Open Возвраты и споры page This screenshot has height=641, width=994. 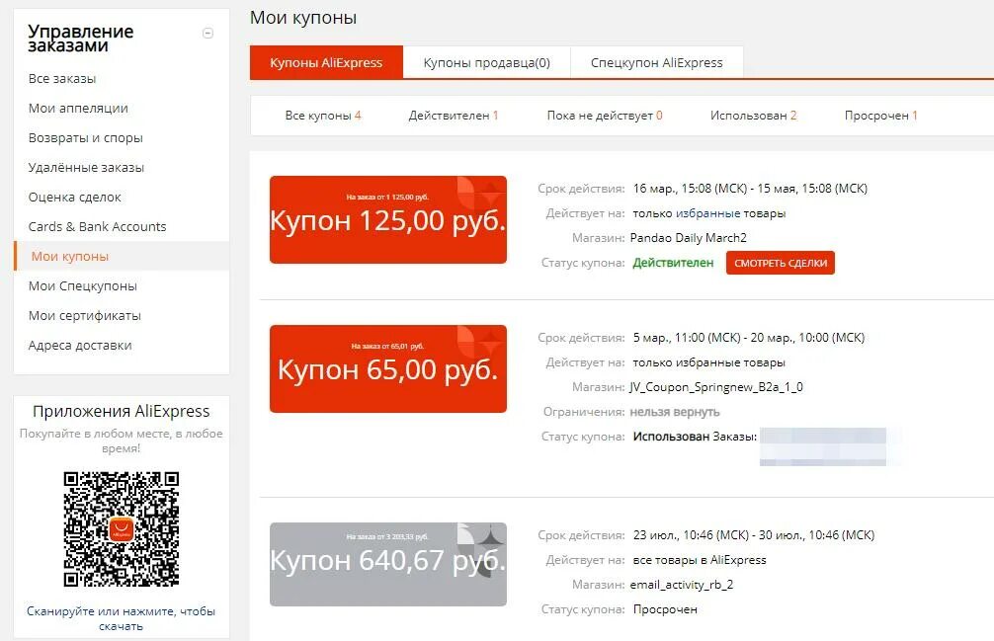(86, 138)
